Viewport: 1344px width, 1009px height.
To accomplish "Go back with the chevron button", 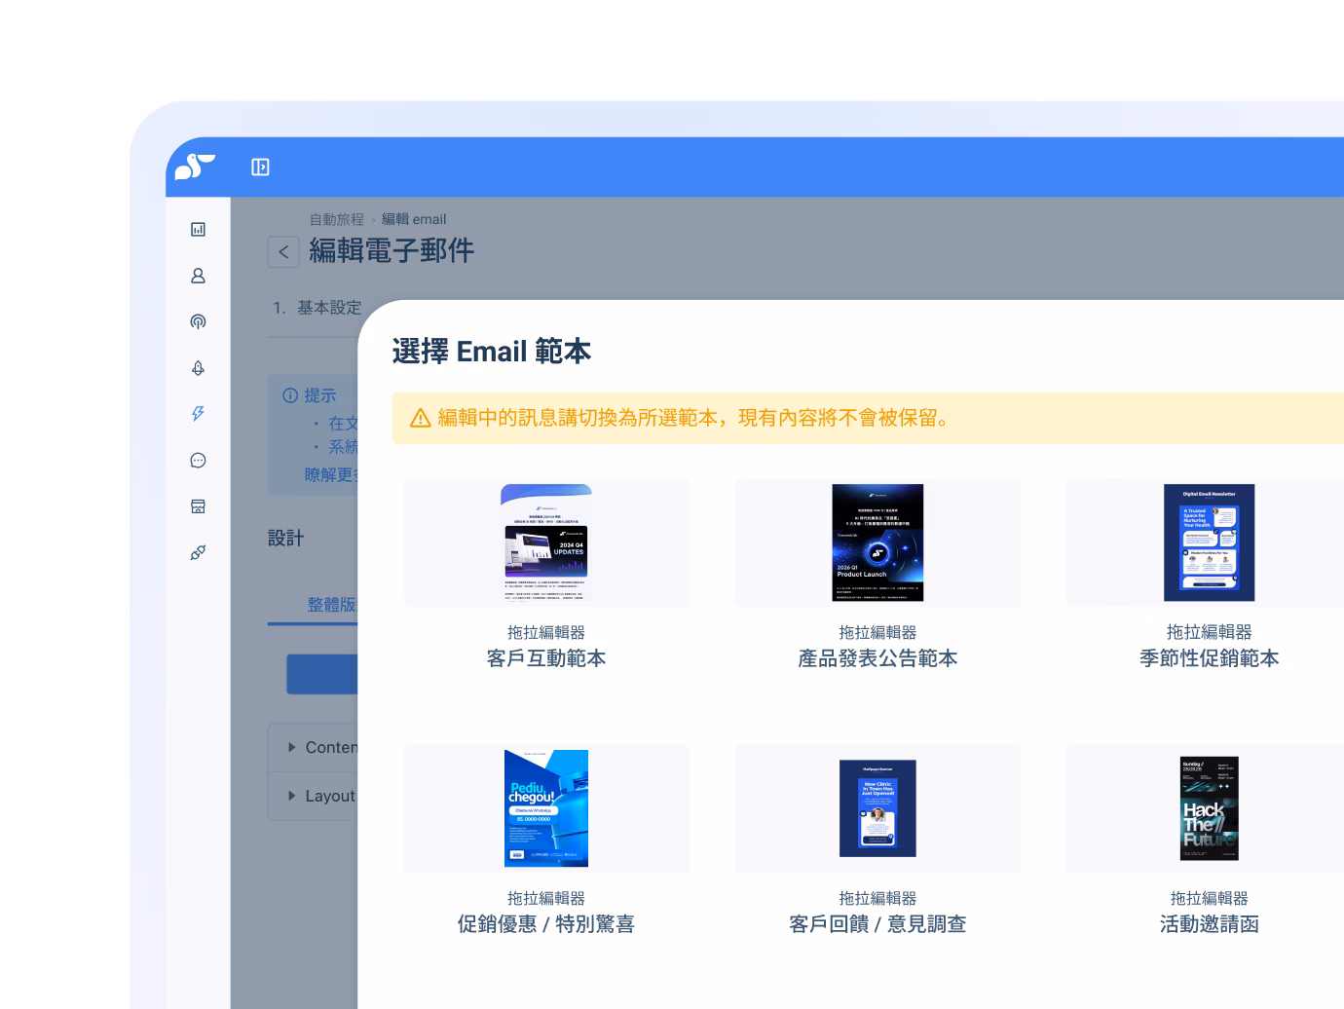I will pyautogui.click(x=283, y=251).
